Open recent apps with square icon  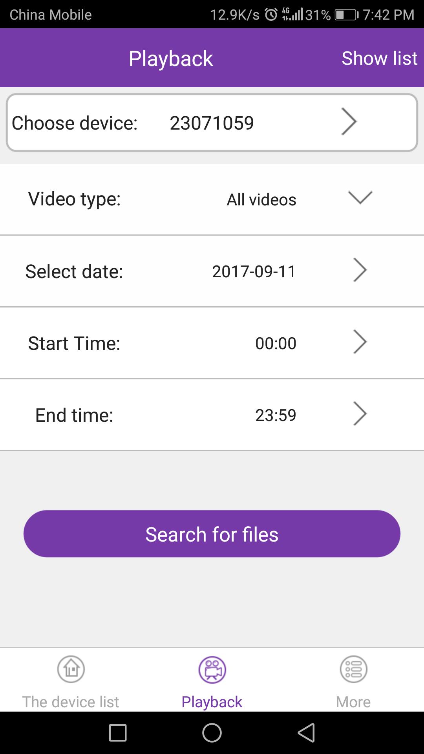pyautogui.click(x=117, y=733)
